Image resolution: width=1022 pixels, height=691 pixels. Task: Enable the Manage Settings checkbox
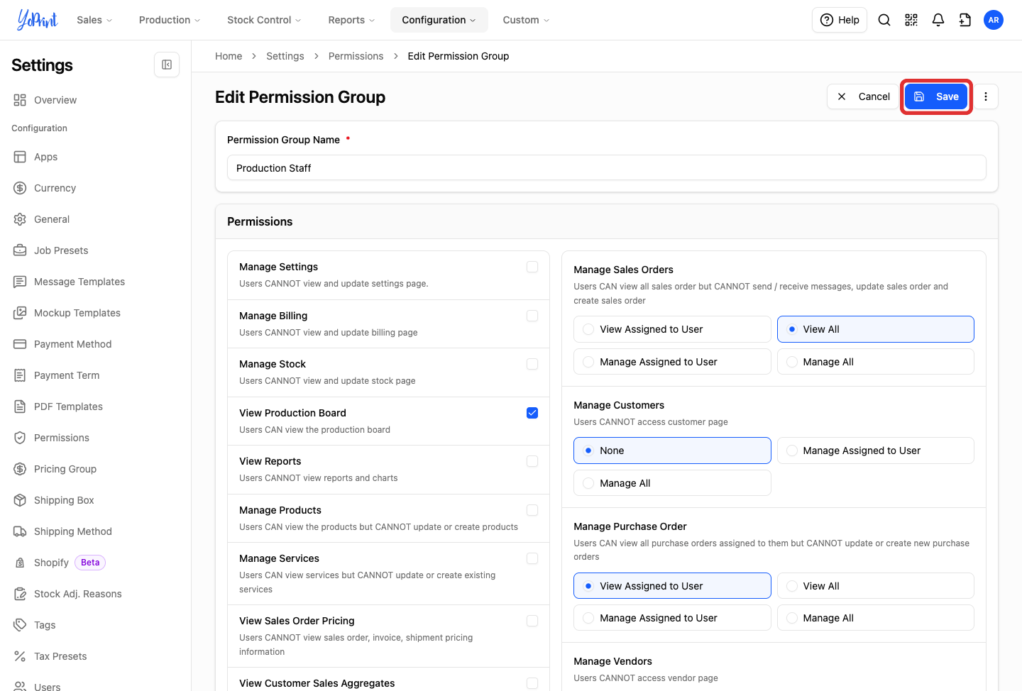pos(532,267)
